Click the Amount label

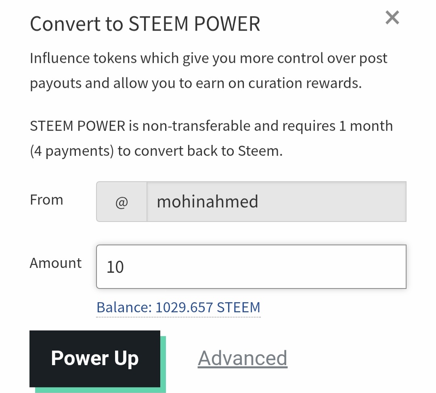[56, 263]
